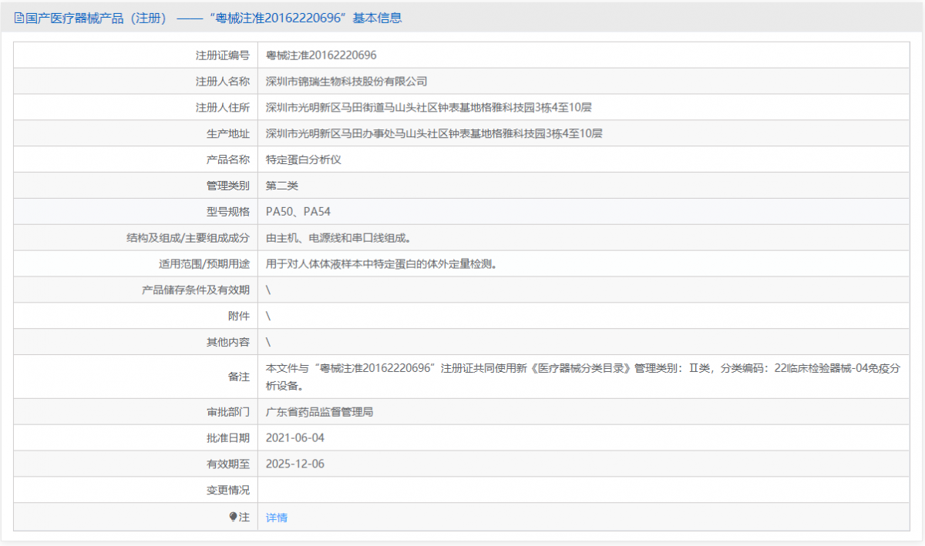Viewport: 925px width, 546px height.
Task: Click the lightbulb icon beside 注
Action: (233, 518)
